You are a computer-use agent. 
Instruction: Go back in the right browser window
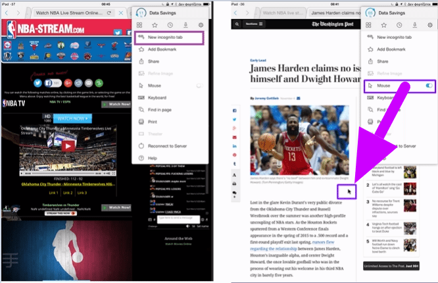(235, 13)
